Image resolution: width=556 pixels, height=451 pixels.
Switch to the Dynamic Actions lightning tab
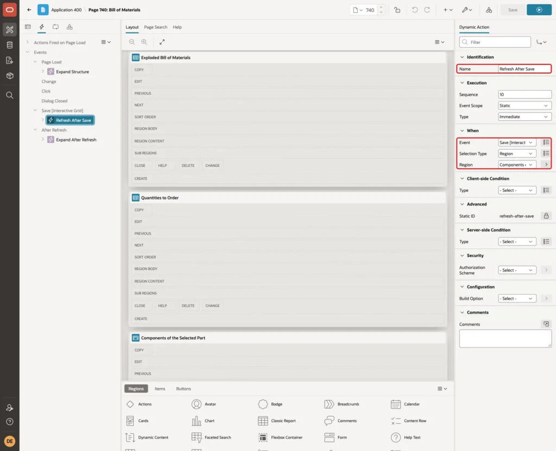(41, 27)
